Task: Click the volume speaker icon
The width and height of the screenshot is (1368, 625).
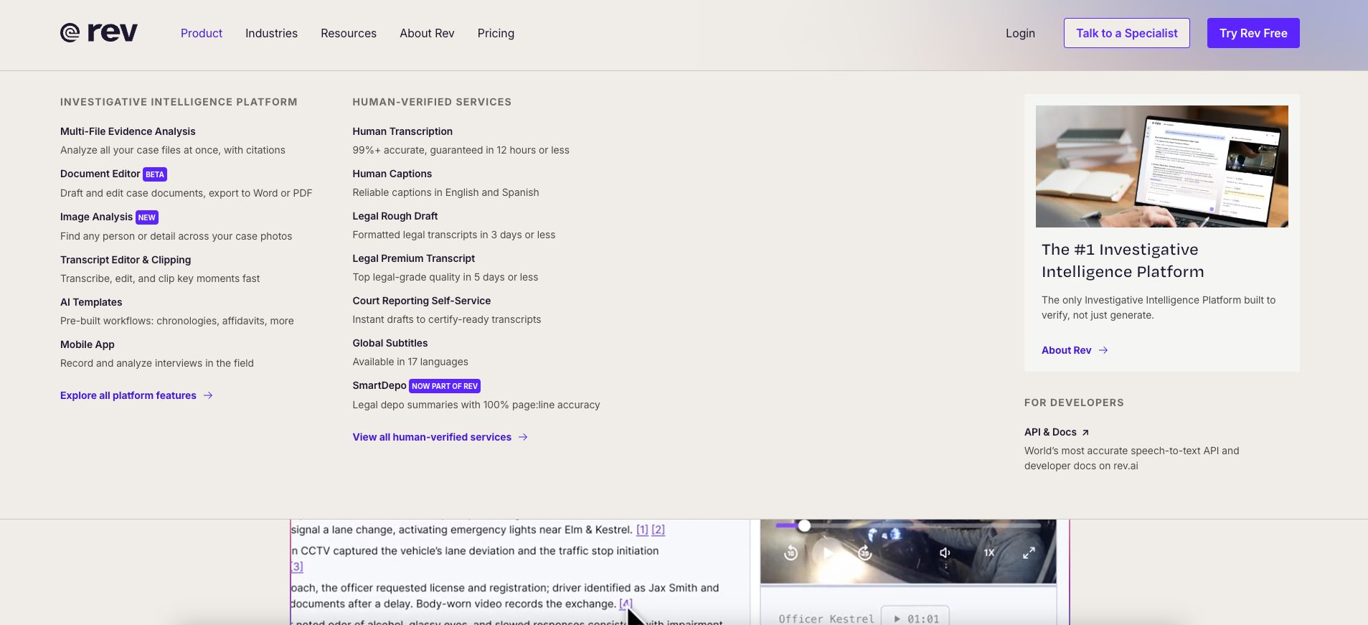Action: pyautogui.click(x=945, y=553)
